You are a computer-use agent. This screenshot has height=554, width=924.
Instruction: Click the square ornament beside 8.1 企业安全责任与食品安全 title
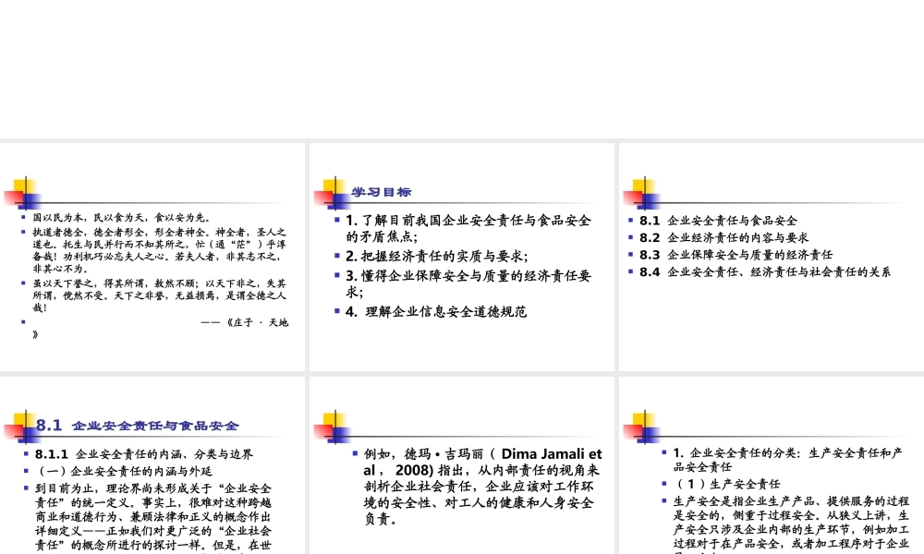coord(24,426)
